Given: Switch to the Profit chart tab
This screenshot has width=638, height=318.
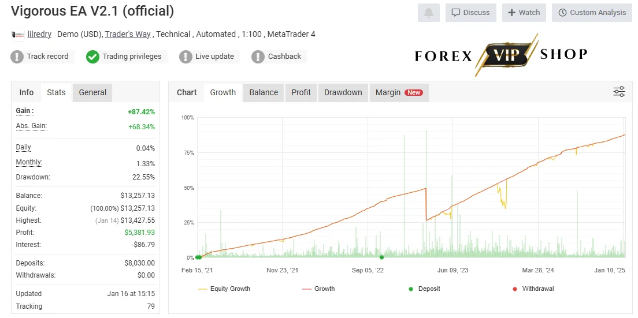Looking at the screenshot, I should pos(301,92).
